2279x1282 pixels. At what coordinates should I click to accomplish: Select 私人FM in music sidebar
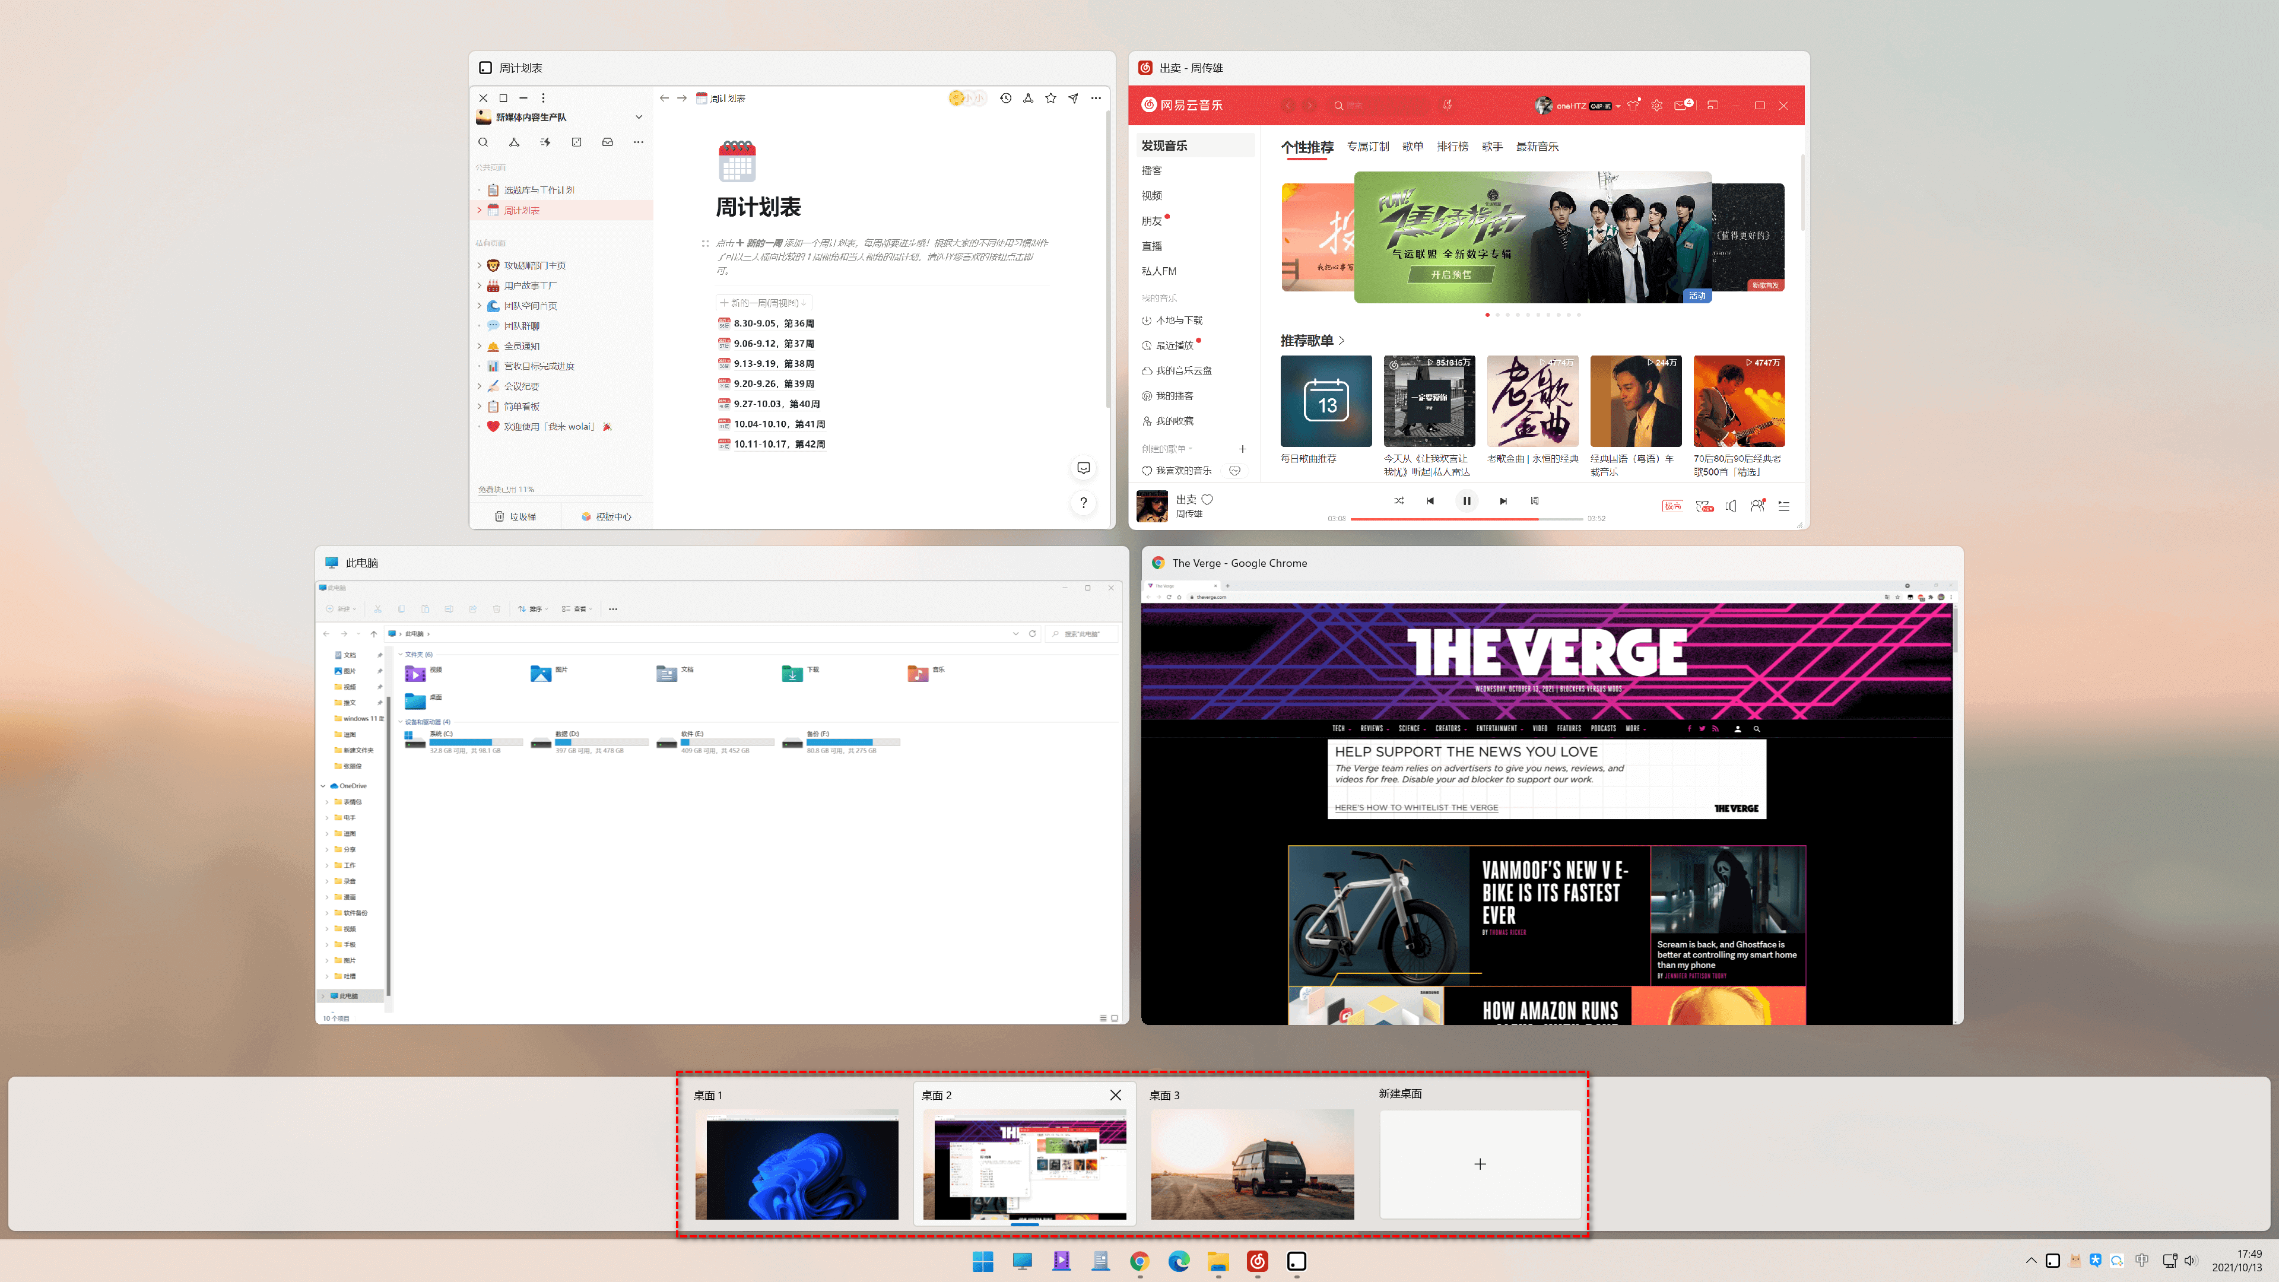pos(1158,272)
